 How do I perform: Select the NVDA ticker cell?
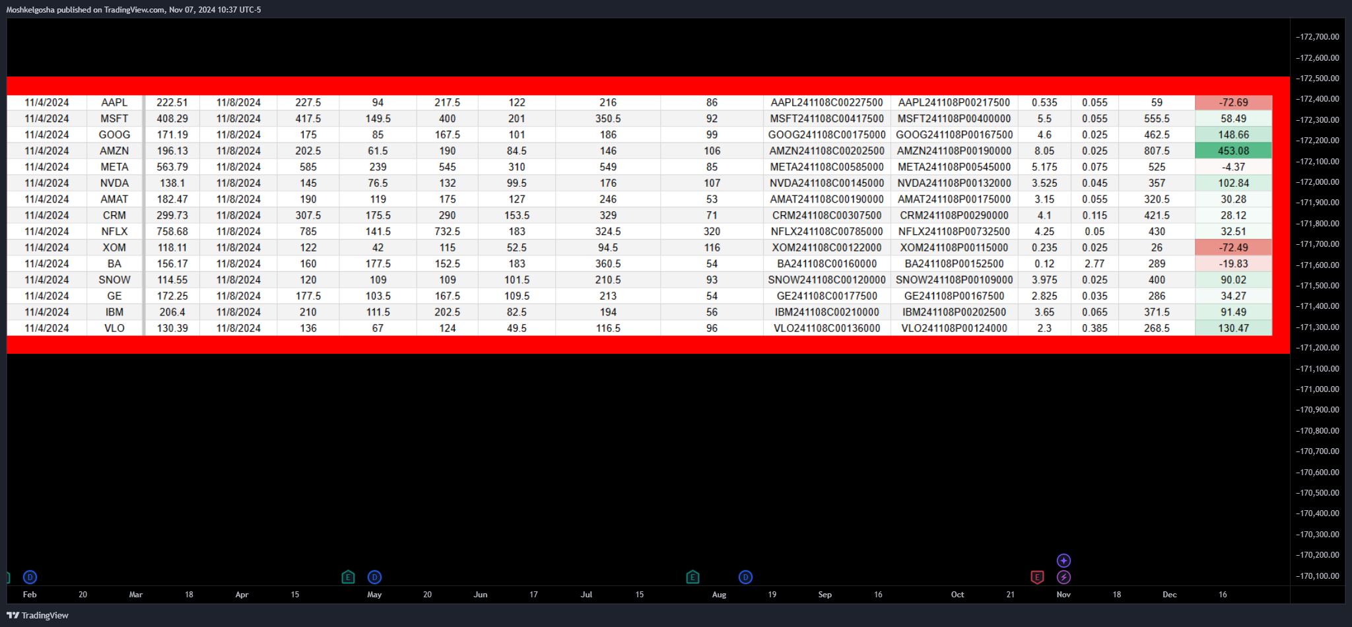(x=114, y=183)
